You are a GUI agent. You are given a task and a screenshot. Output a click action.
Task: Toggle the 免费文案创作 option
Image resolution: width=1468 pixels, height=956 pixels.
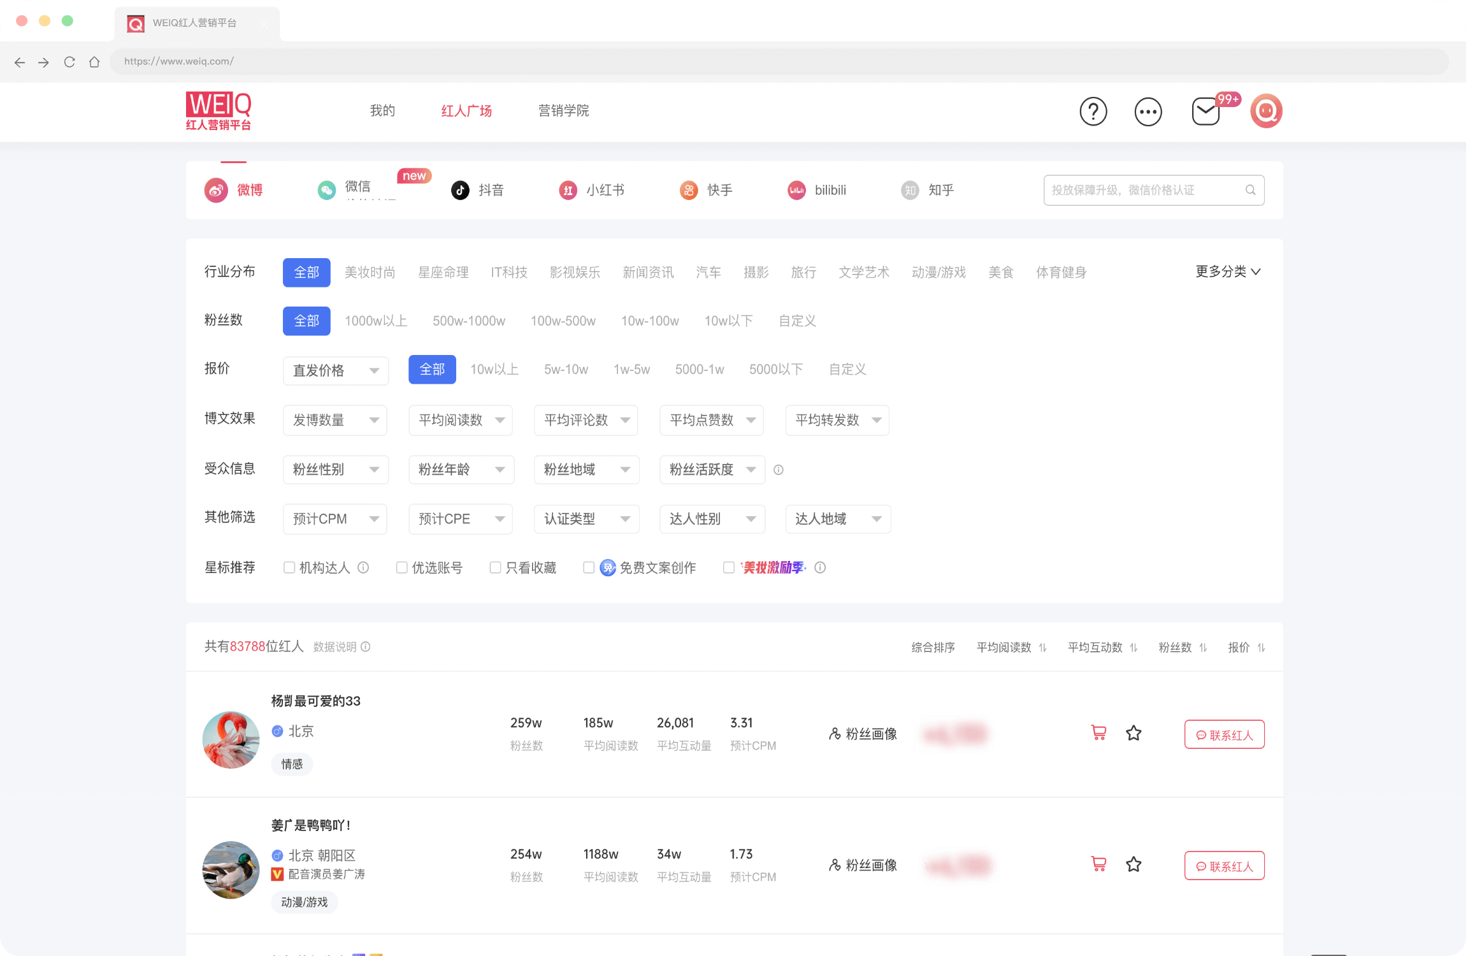[x=588, y=567]
